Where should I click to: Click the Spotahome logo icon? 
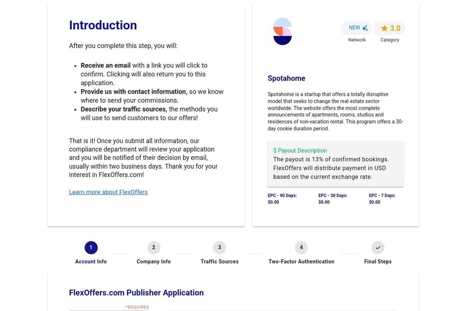282,32
